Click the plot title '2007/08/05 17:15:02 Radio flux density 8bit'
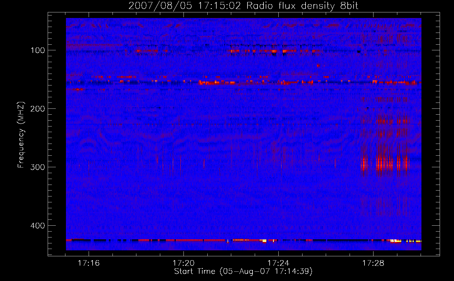The image size is (454, 281). 243,6
